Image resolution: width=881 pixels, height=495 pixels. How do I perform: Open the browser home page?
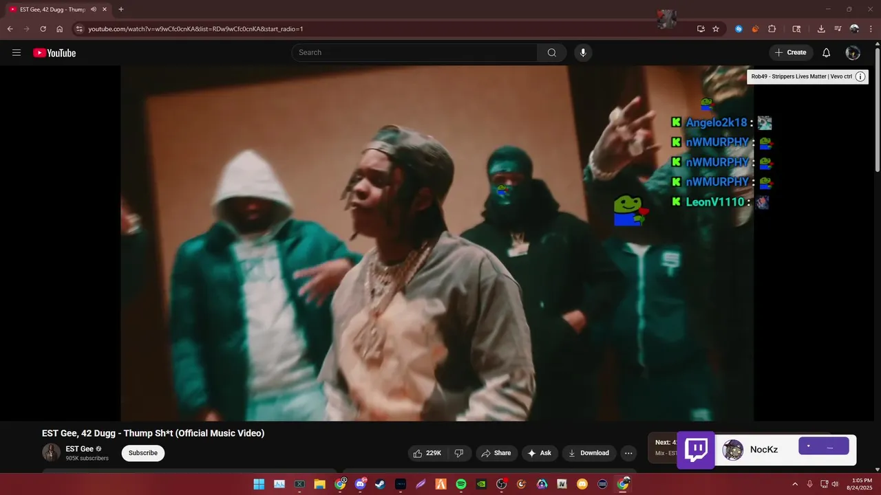click(x=60, y=29)
